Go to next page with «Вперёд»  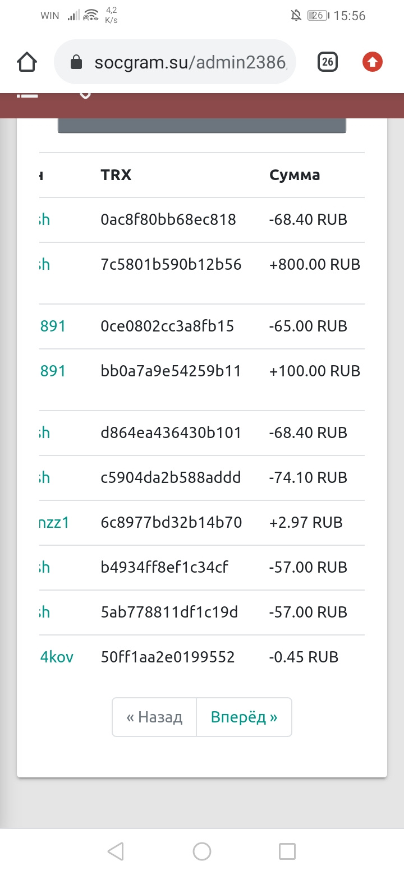click(244, 717)
